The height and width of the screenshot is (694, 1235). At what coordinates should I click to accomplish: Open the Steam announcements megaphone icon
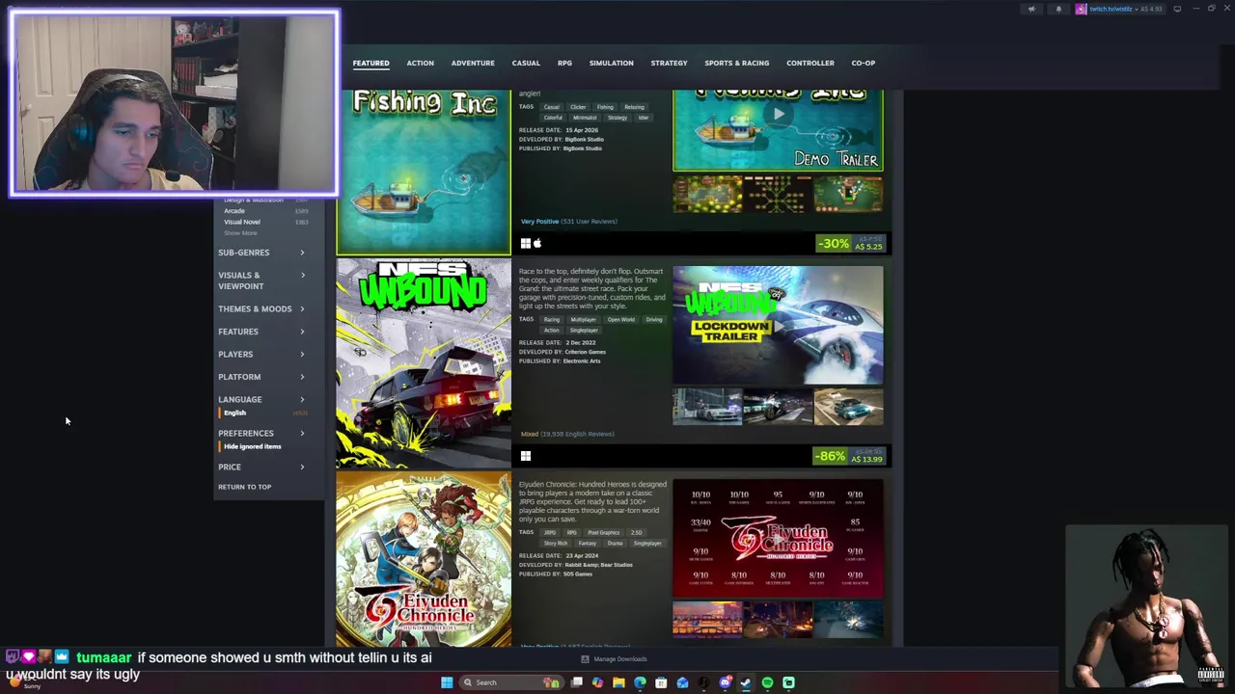point(1031,9)
